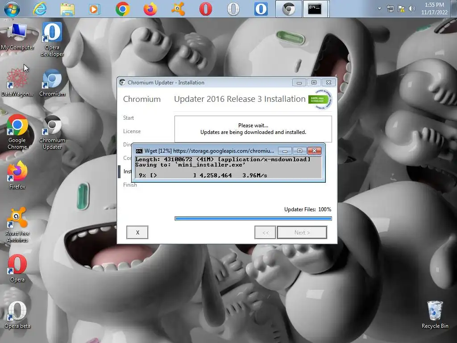
Task: Click the Updater Files progress bar
Action: coord(253,218)
